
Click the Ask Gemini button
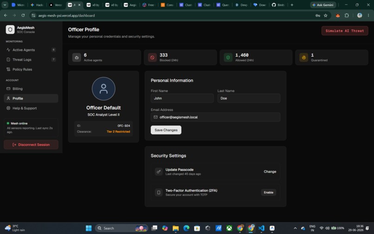323,5
